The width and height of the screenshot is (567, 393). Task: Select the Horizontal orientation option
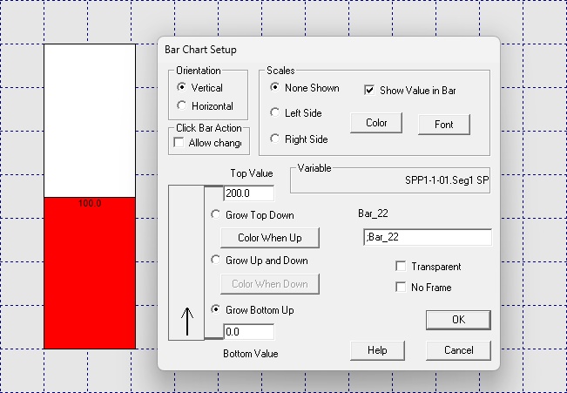tap(182, 105)
